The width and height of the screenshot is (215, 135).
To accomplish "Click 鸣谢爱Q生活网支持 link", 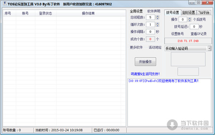I will pyautogui.click(x=145, y=74).
